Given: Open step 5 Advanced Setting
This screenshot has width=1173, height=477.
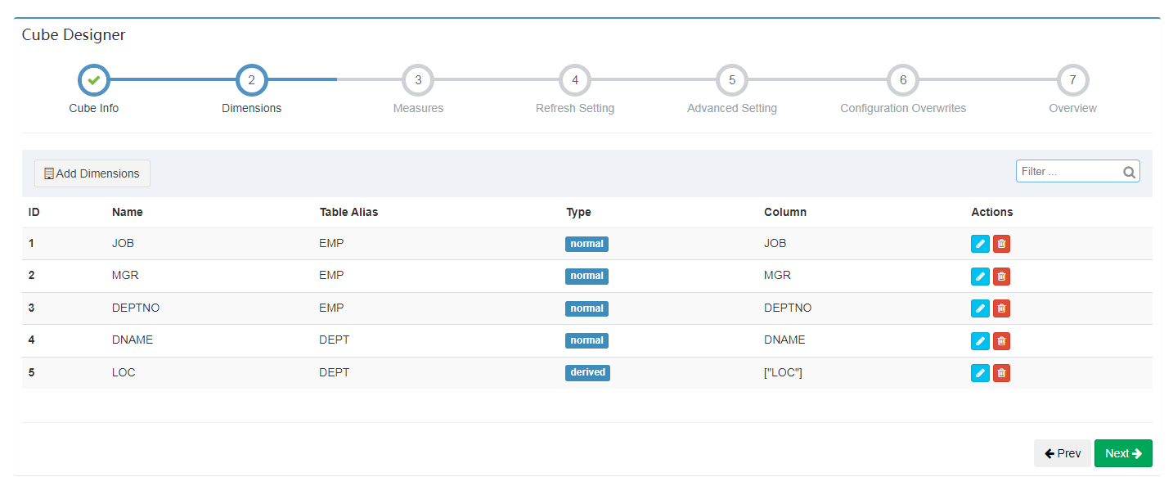Looking at the screenshot, I should 732,80.
